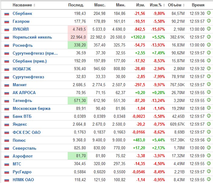Open the Норильский никель stock link
Screen dimensions: 213x183
pos(32,37)
